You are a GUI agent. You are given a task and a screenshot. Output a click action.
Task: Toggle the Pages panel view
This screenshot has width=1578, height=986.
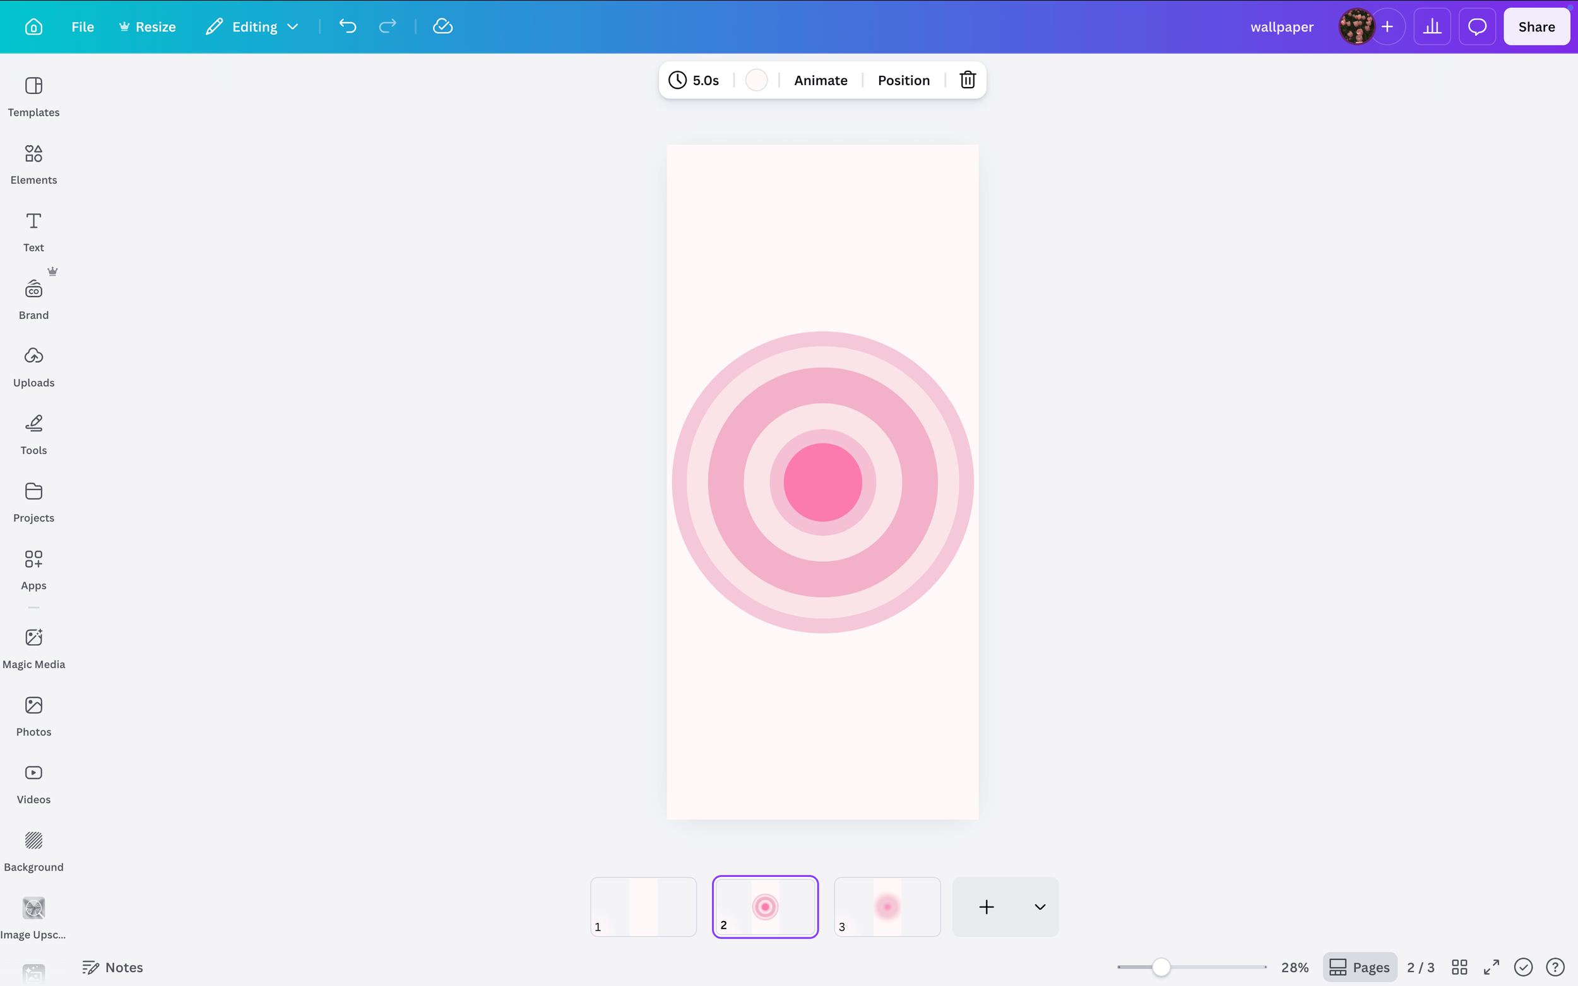1359,967
